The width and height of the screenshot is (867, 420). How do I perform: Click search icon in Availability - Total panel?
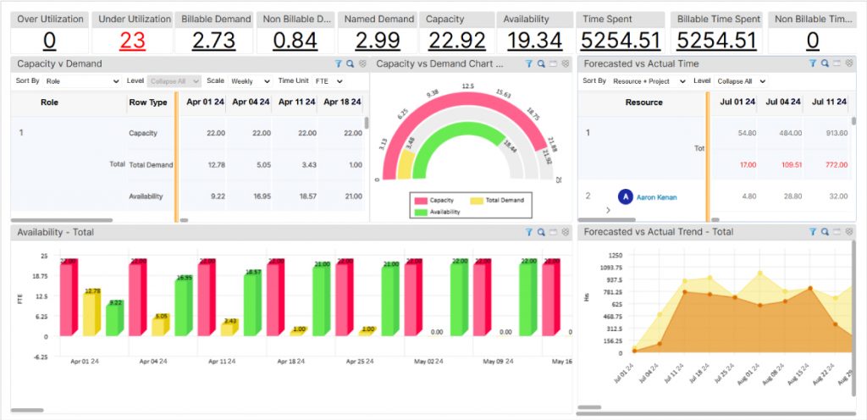[540, 231]
